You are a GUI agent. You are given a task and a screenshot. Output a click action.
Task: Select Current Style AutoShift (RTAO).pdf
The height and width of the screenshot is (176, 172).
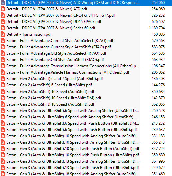click(x=59, y=47)
